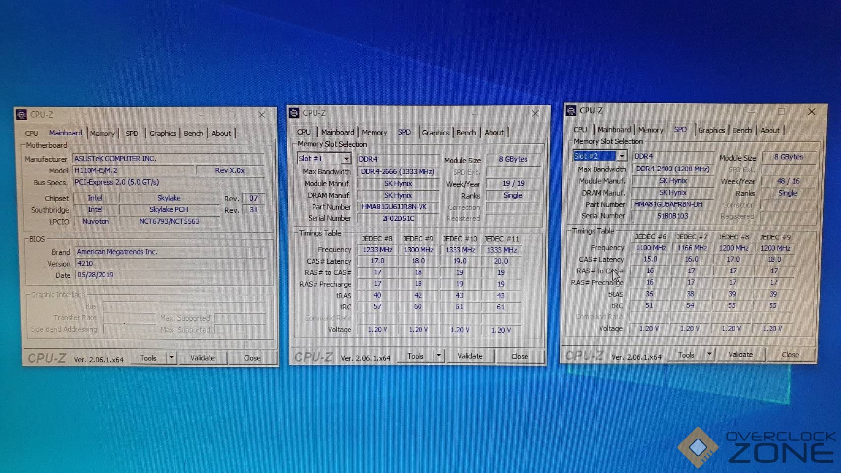Expand the Tools dropdown arrow in left window

(x=171, y=357)
